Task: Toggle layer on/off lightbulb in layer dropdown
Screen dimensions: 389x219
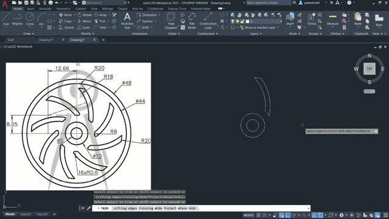Action: 233,22
